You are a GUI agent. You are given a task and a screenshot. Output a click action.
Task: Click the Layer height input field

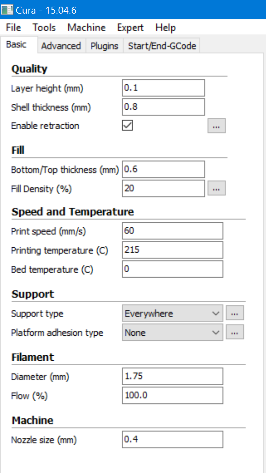coord(163,88)
